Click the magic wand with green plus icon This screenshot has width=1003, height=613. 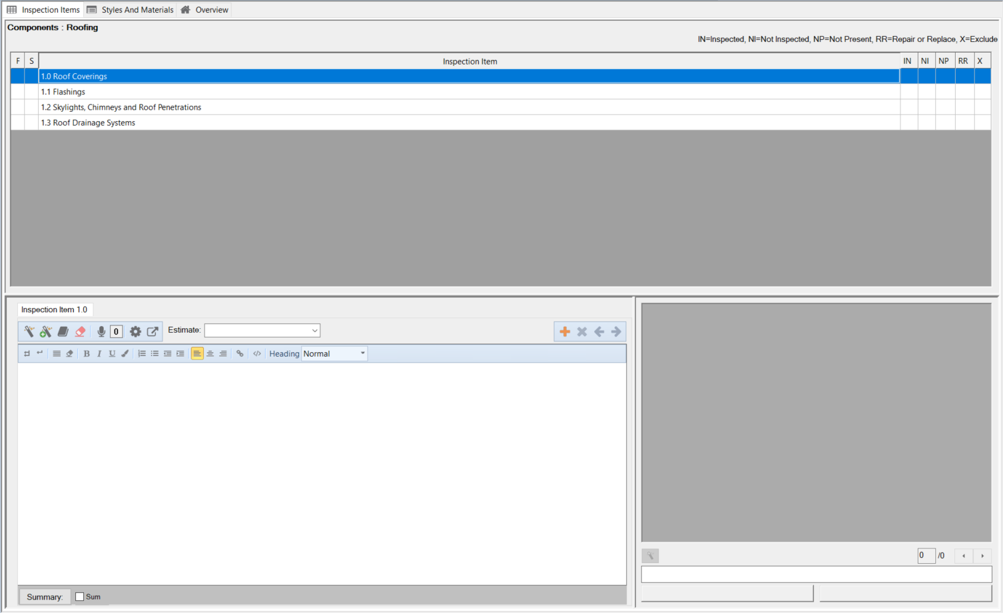coord(46,331)
